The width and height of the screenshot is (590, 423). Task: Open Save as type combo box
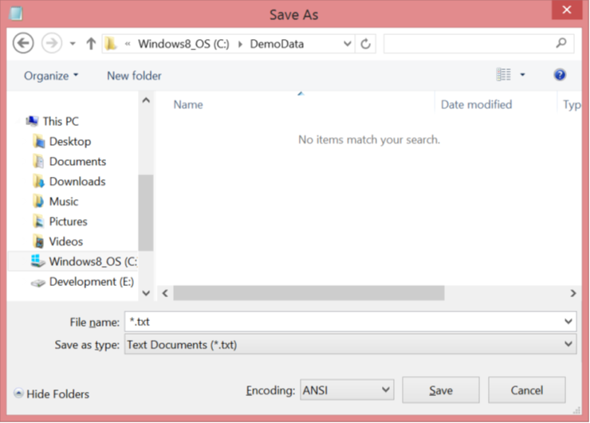pyautogui.click(x=349, y=344)
